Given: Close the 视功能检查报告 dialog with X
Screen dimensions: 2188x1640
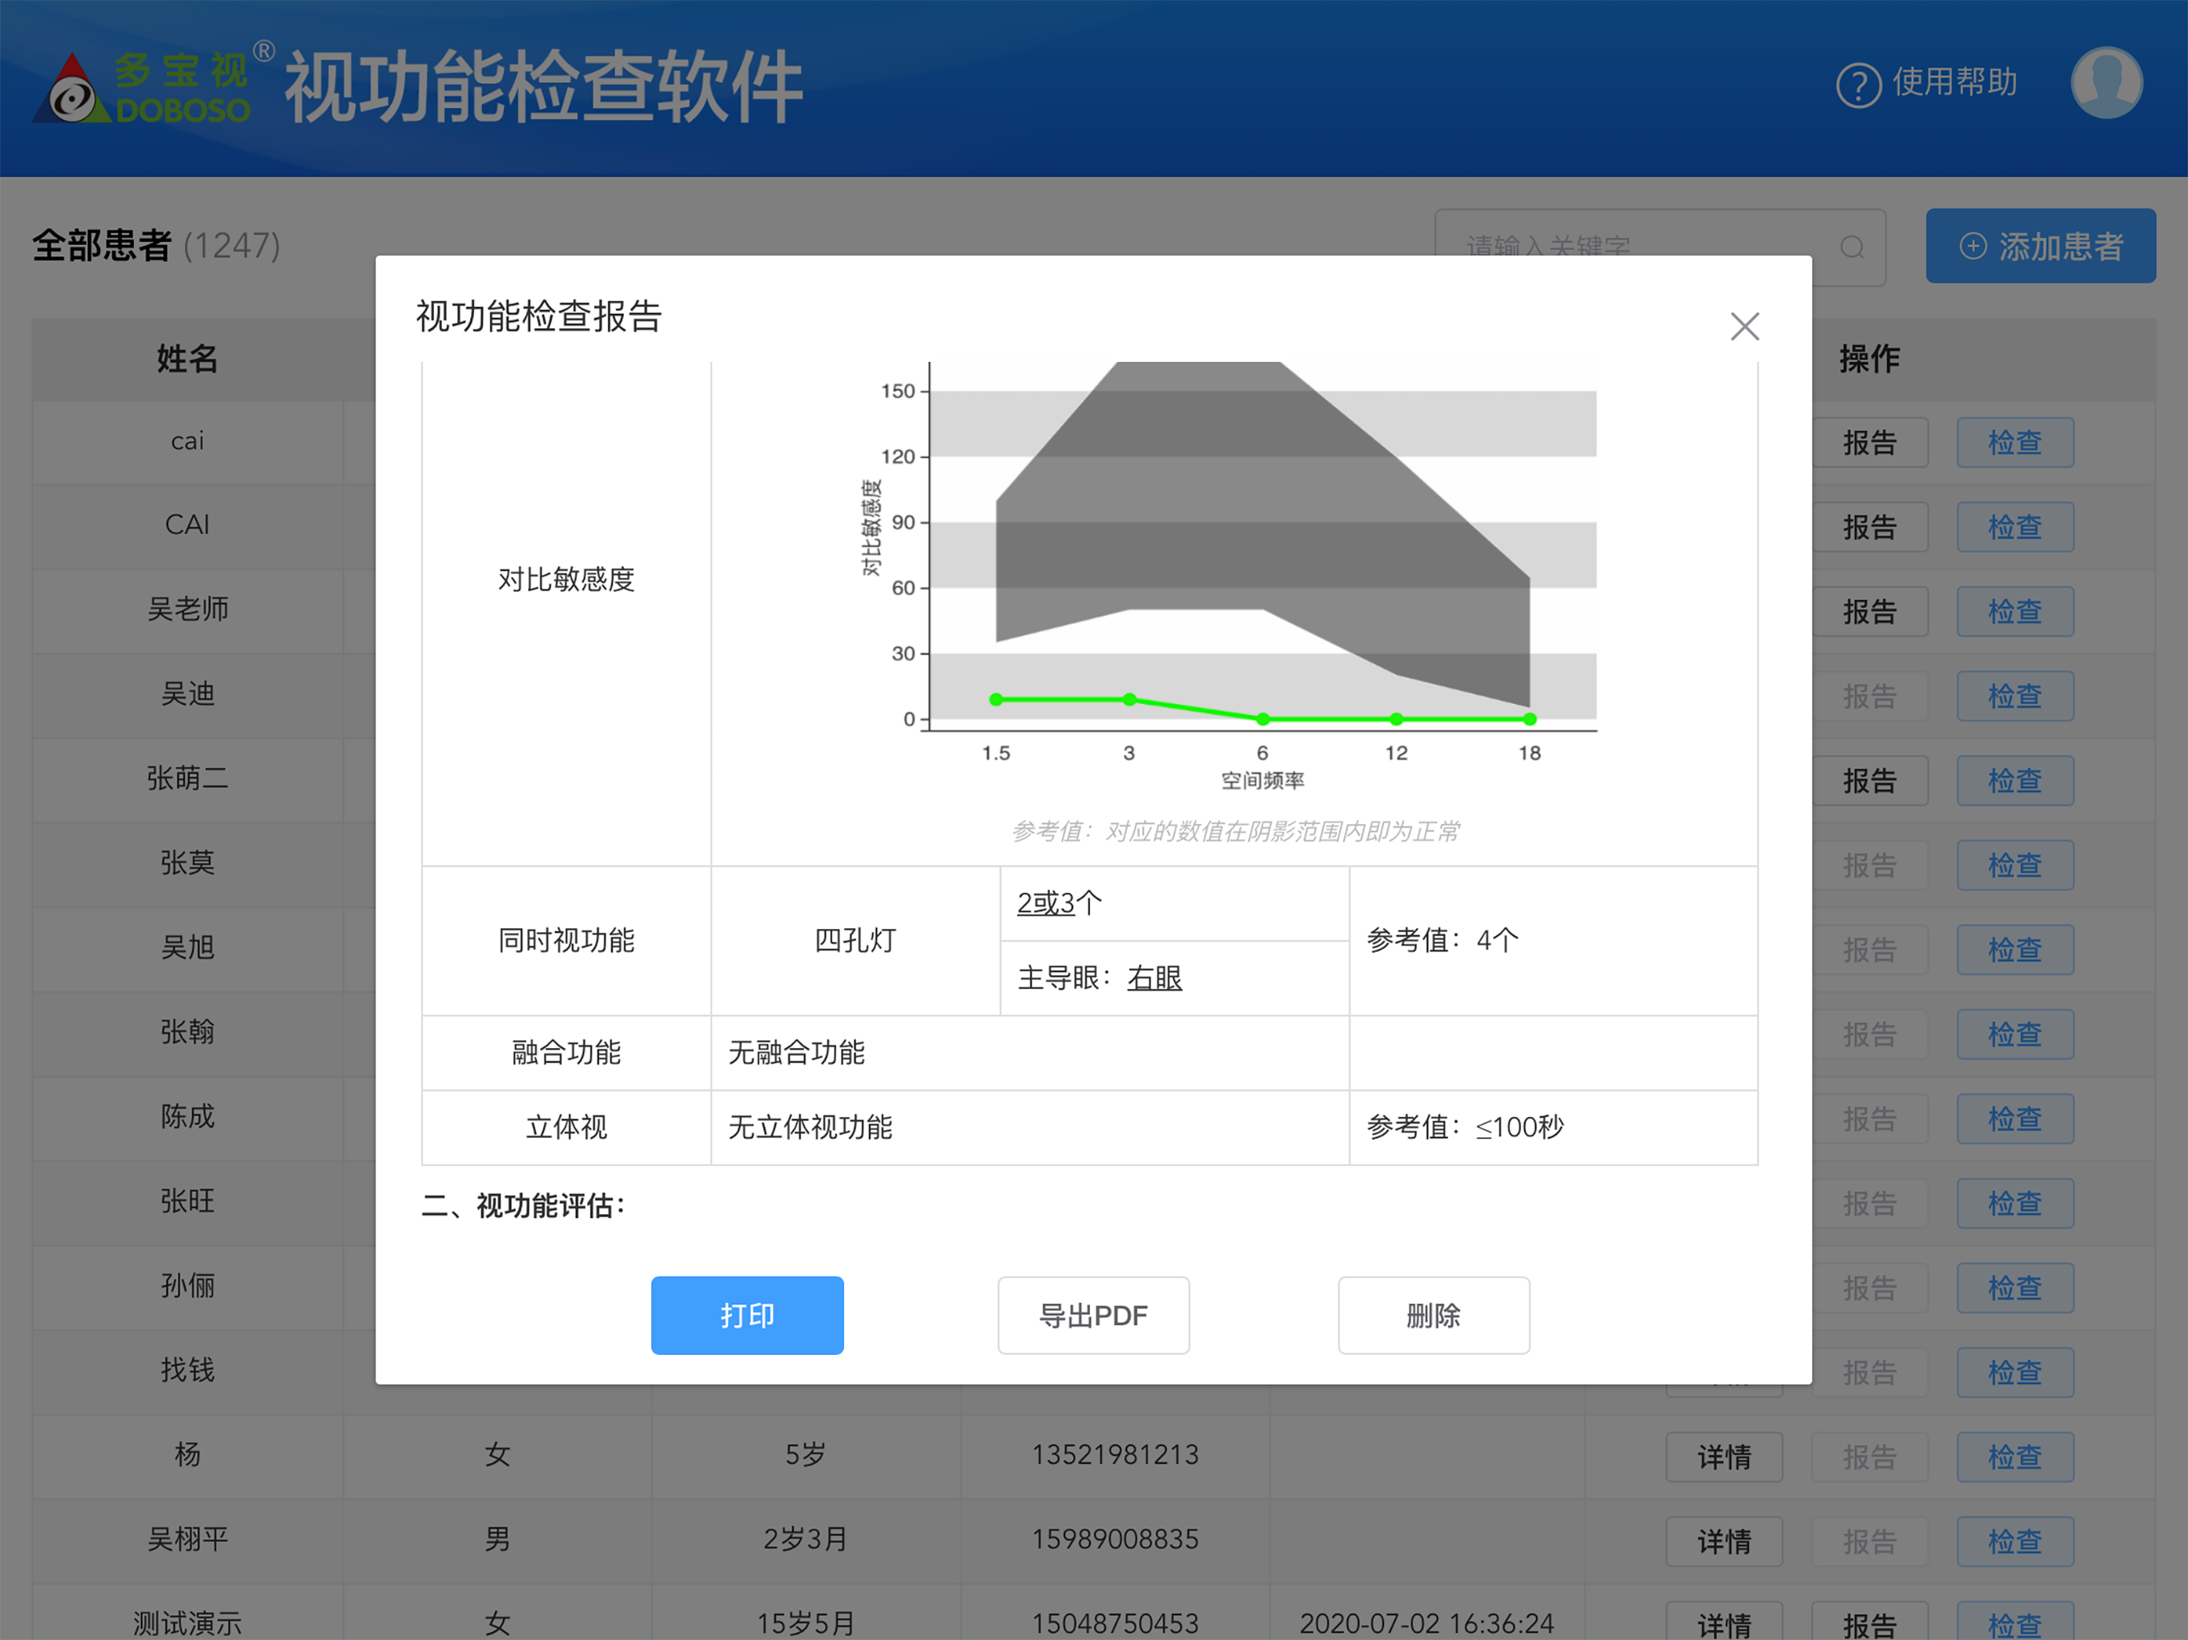Looking at the screenshot, I should tap(1744, 327).
